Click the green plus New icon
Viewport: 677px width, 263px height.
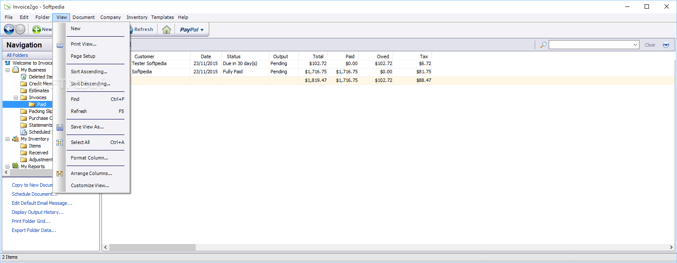(x=37, y=29)
